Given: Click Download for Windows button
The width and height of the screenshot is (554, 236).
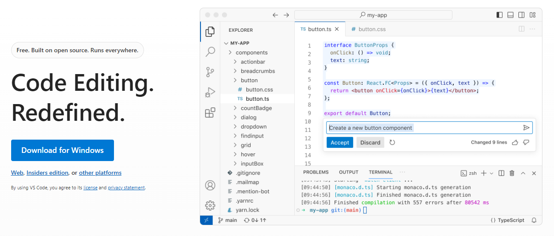Looking at the screenshot, I should point(63,150).
